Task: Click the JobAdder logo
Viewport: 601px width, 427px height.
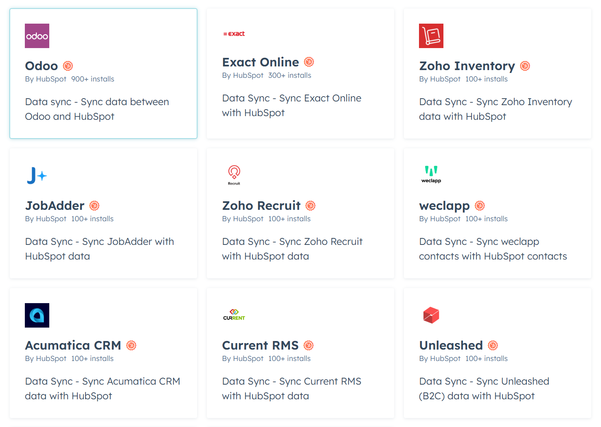Action: 37,175
